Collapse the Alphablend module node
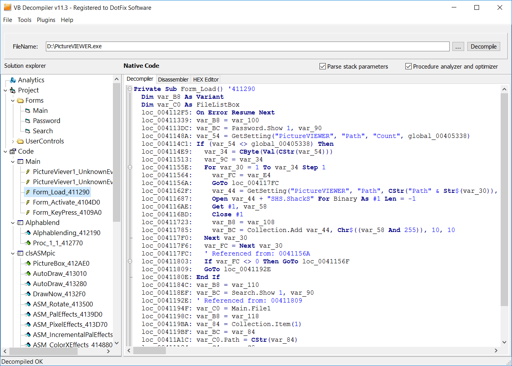The image size is (512, 366). 13,223
